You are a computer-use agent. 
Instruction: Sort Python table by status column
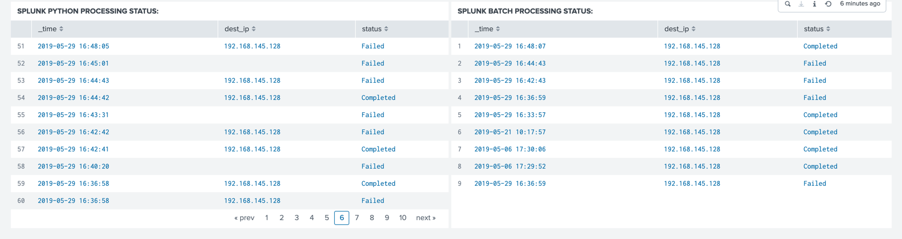(375, 29)
